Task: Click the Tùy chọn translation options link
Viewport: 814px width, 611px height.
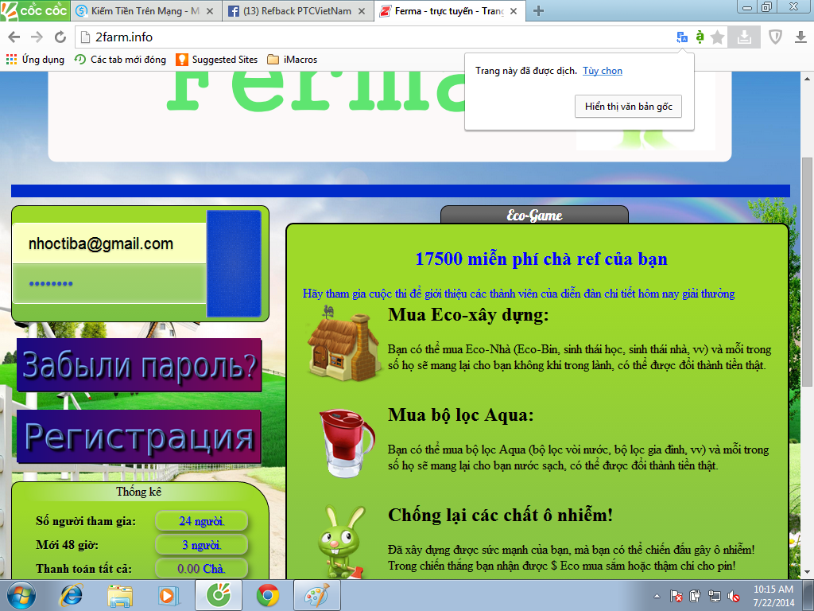Action: coord(603,71)
